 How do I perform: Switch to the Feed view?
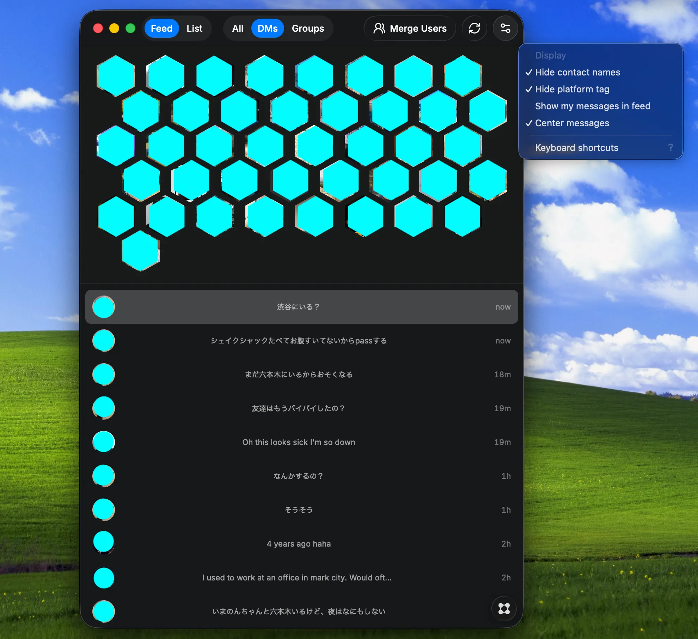pos(161,28)
